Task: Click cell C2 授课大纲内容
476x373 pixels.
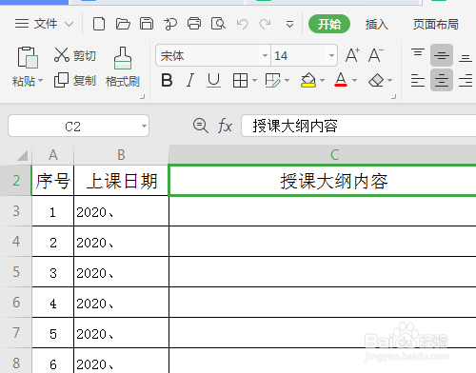Action: (323, 181)
